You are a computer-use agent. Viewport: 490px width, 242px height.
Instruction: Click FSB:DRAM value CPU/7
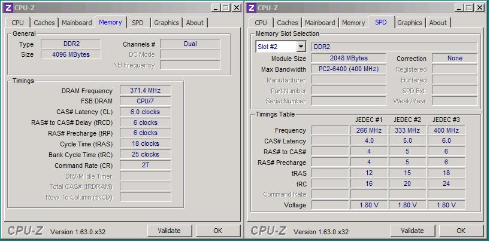click(146, 101)
